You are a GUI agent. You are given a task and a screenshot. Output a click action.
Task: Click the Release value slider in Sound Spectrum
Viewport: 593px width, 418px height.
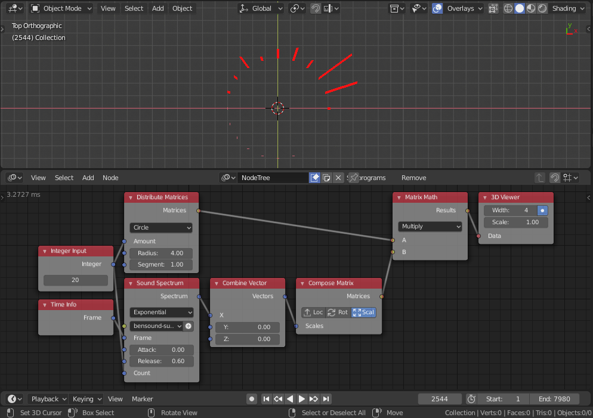click(x=161, y=361)
